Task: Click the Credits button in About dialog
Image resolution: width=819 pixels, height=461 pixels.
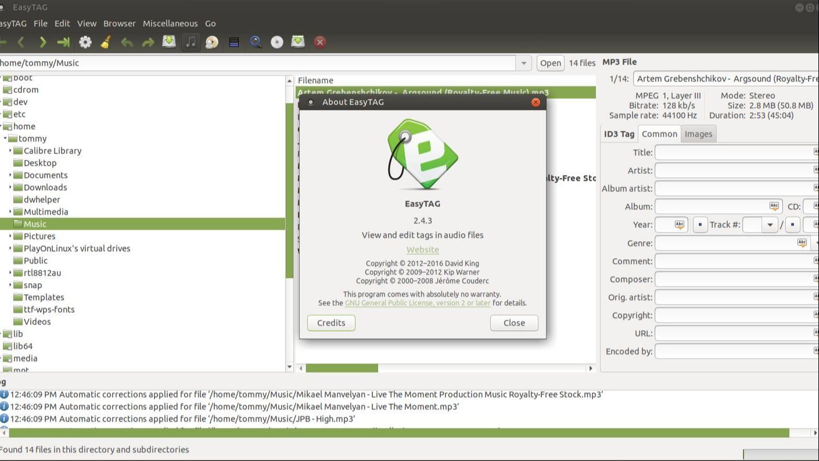Action: [x=331, y=323]
